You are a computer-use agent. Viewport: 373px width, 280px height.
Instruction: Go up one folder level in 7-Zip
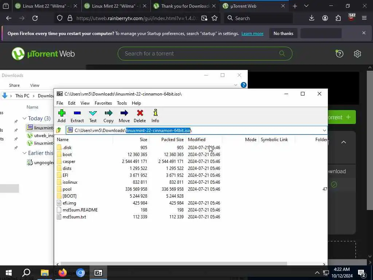[x=59, y=130]
